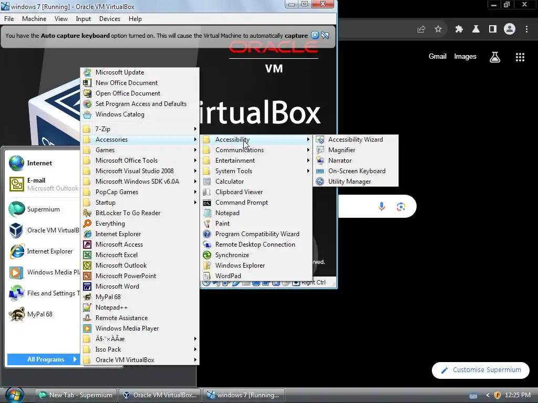This screenshot has height=403, width=538.
Task: Click the Gmail link in browser
Action: tap(438, 57)
